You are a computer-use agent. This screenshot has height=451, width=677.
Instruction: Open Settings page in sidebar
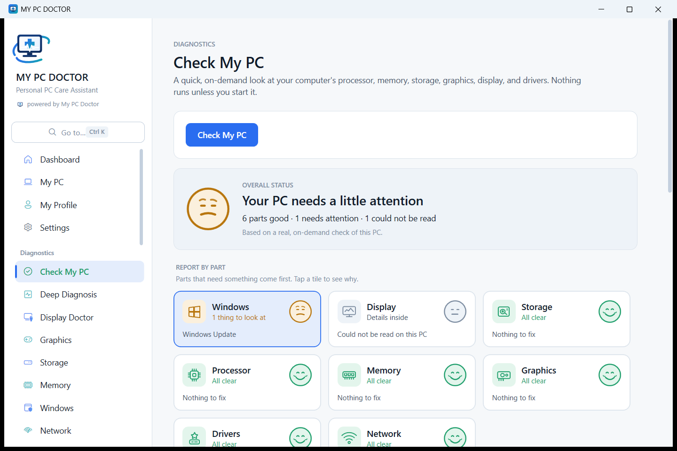click(x=79, y=228)
